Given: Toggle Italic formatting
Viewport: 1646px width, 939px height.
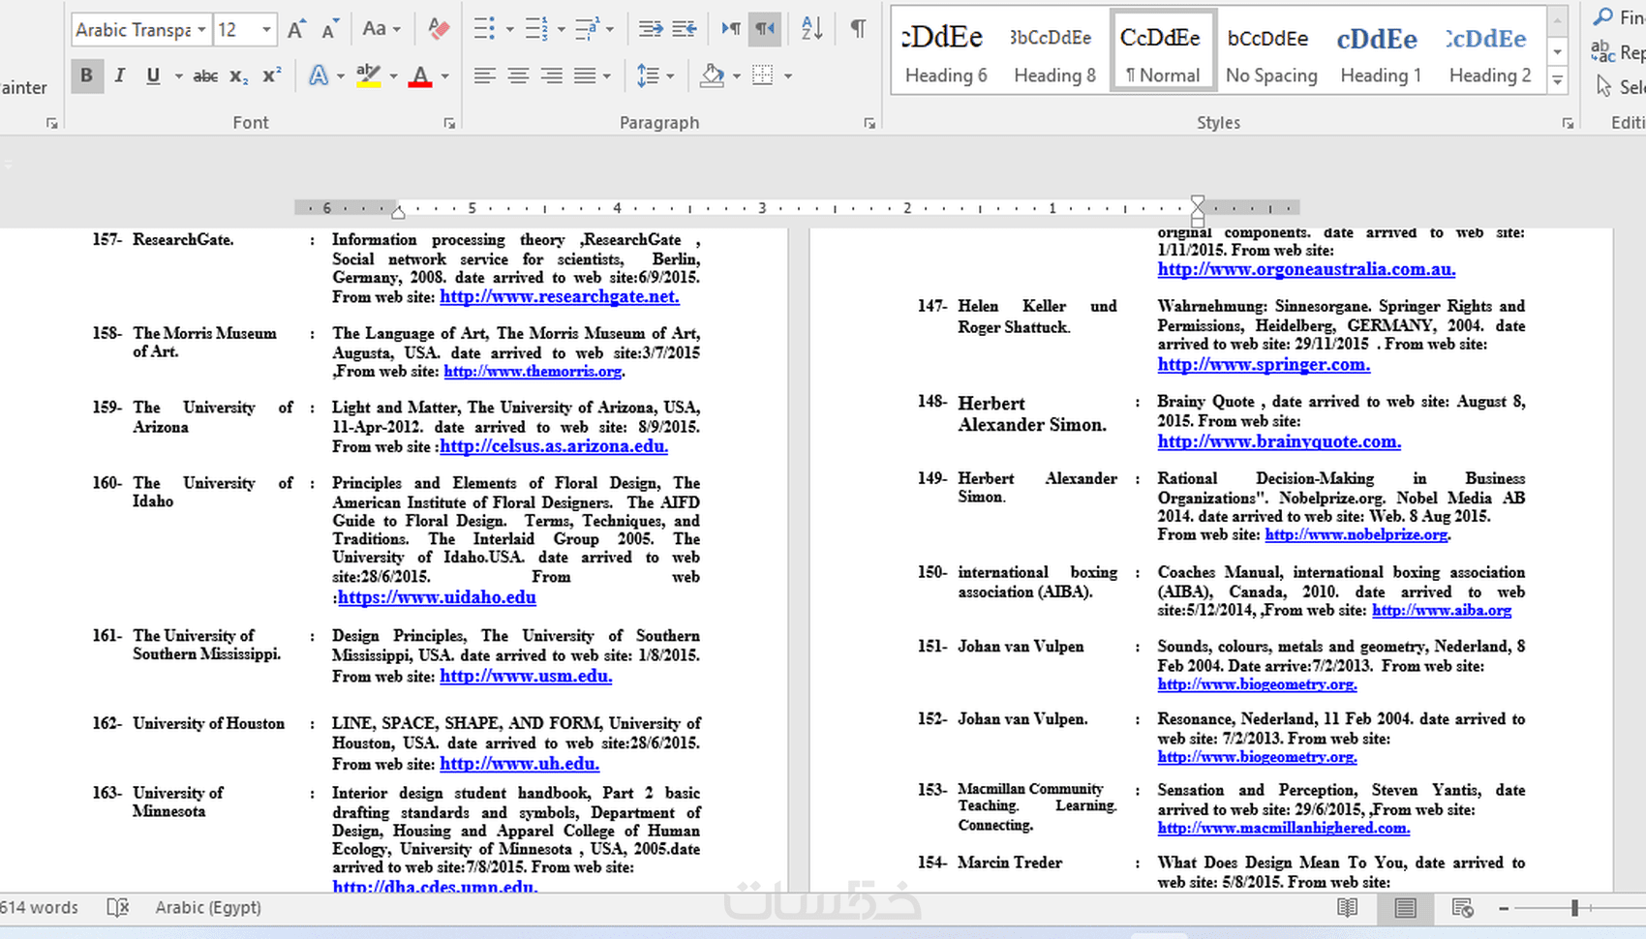Looking at the screenshot, I should [x=120, y=76].
